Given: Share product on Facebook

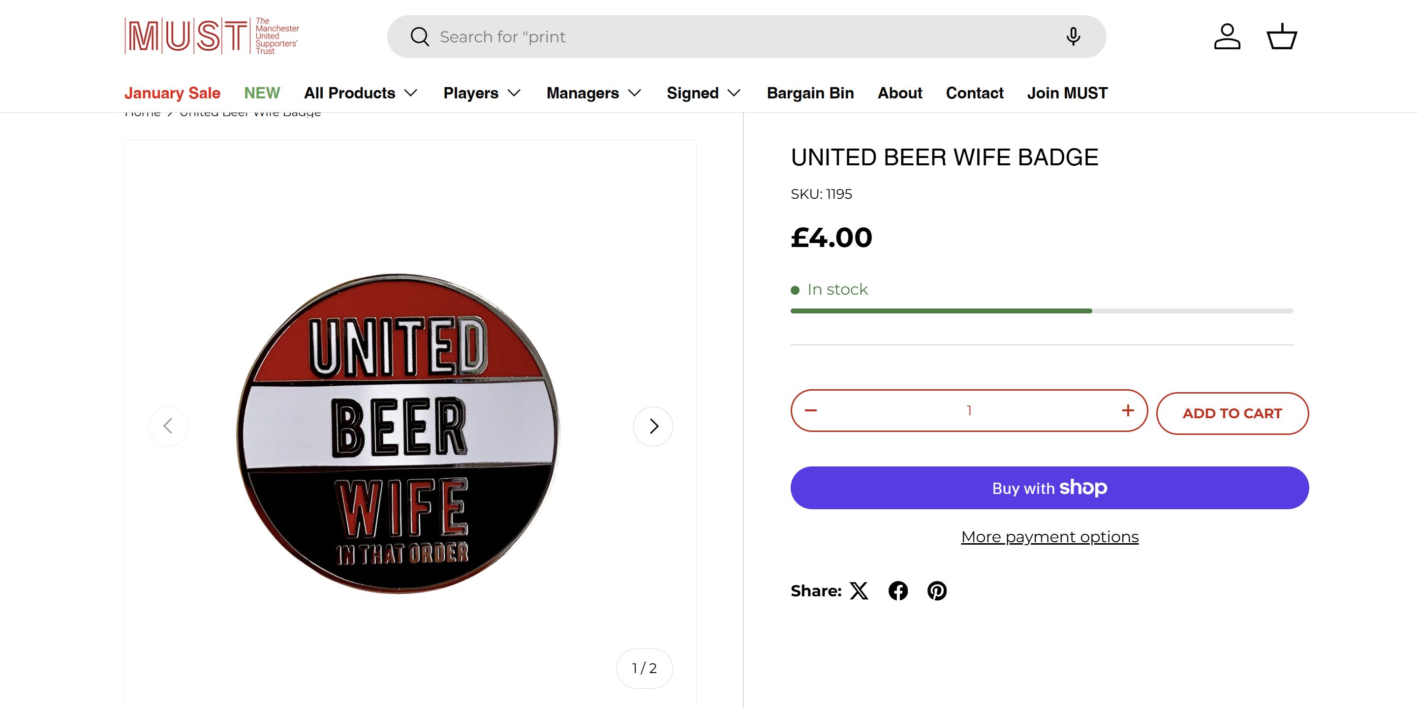Looking at the screenshot, I should pos(898,591).
